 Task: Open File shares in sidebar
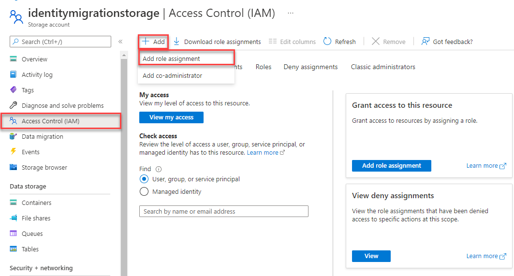point(36,218)
